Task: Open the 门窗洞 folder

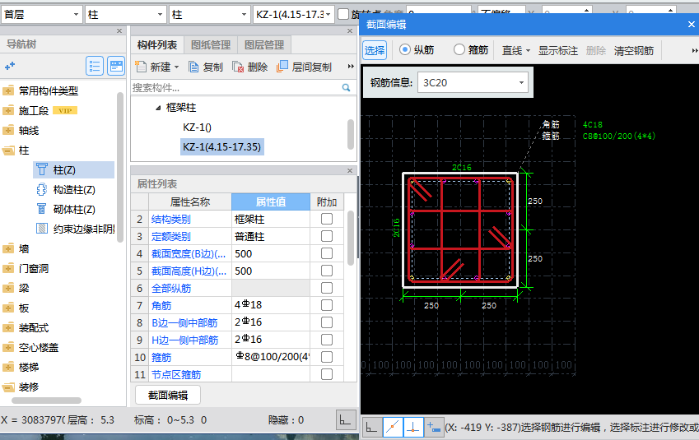Action: [8, 268]
